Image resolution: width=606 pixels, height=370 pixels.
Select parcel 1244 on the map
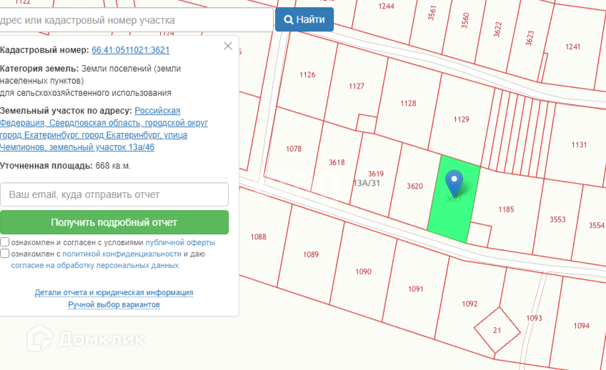click(386, 6)
